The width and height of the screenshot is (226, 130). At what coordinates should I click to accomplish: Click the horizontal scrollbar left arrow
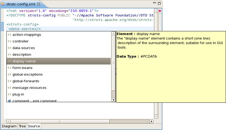[8, 121]
